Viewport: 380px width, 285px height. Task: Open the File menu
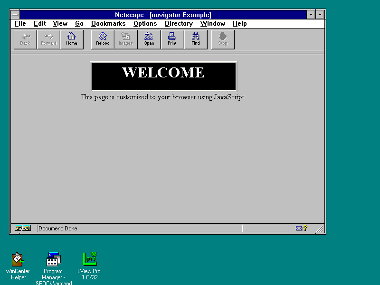(20, 23)
